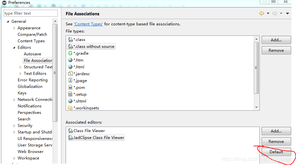Click Remove beside Associated editors
This screenshot has width=296, height=165.
(x=276, y=142)
